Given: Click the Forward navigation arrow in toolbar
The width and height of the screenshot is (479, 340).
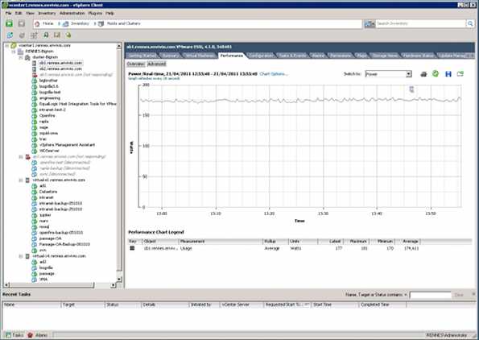Looking at the screenshot, I should tap(21, 23).
